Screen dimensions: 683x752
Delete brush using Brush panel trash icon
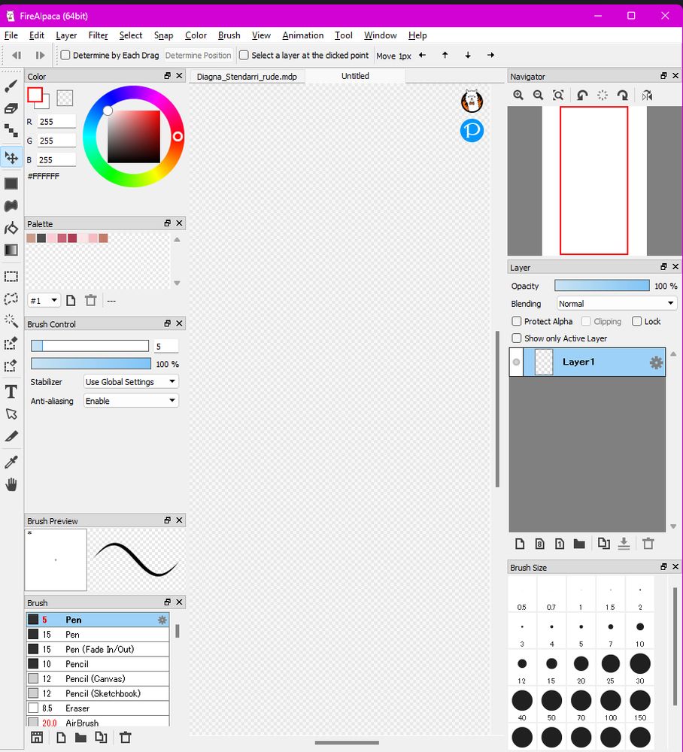[125, 737]
